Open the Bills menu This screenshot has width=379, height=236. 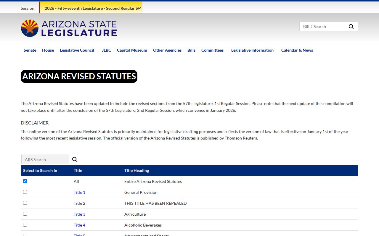pyautogui.click(x=191, y=50)
